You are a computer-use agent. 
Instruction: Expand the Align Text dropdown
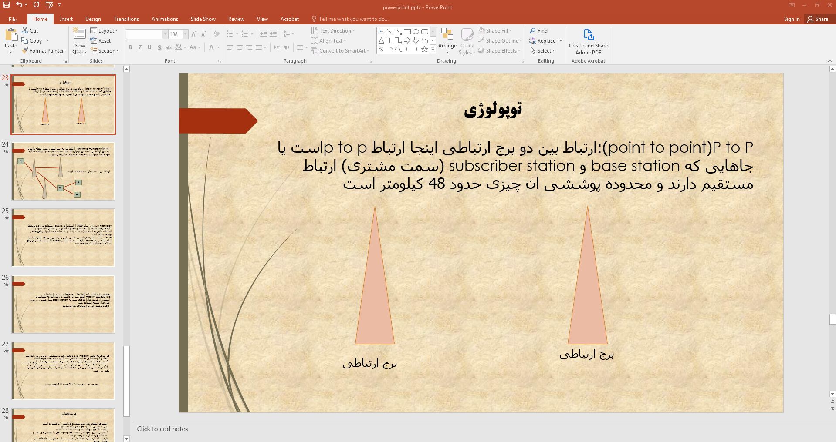(328, 41)
